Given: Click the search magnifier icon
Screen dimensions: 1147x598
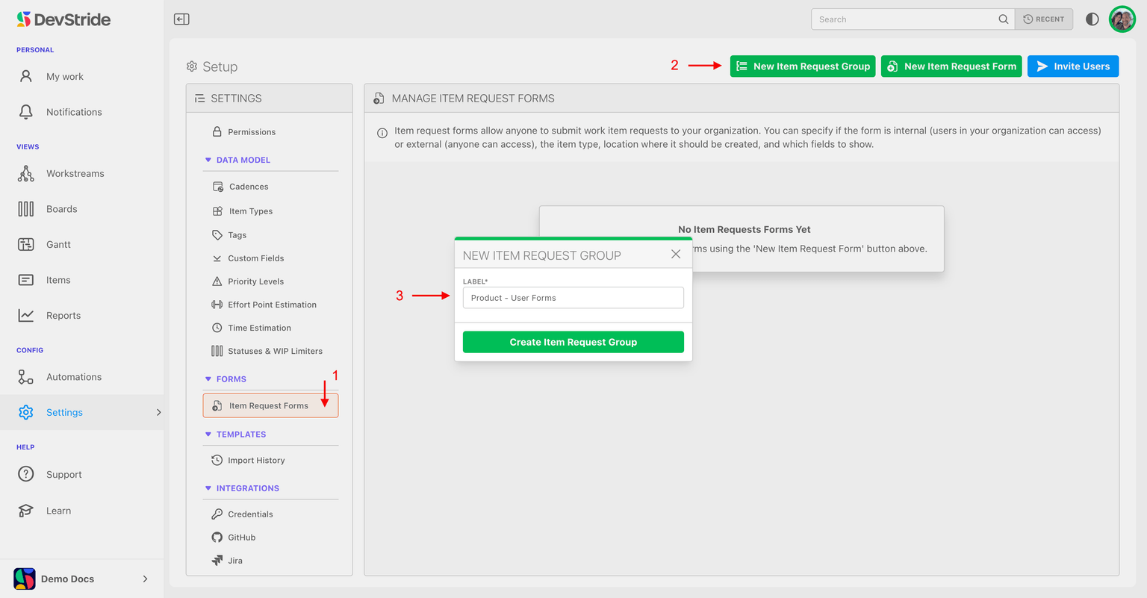Looking at the screenshot, I should pyautogui.click(x=1003, y=19).
